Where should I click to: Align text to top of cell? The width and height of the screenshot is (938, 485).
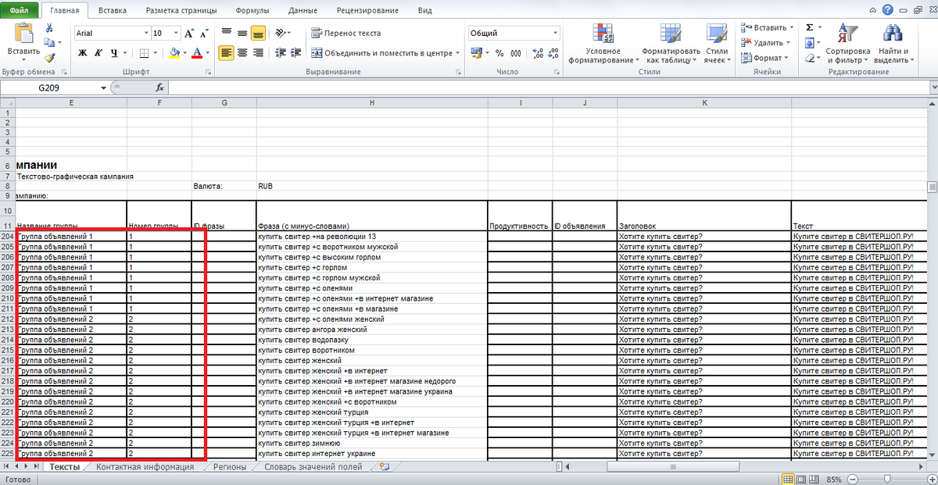point(226,33)
